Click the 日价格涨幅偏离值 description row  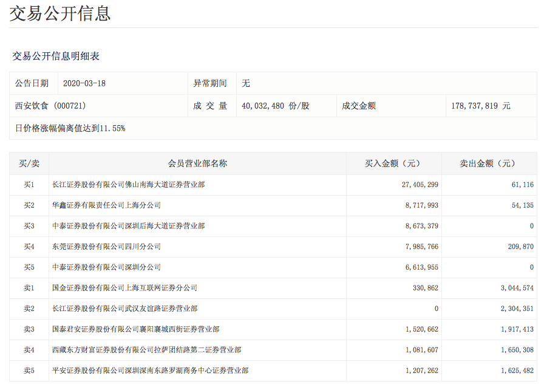click(70, 128)
